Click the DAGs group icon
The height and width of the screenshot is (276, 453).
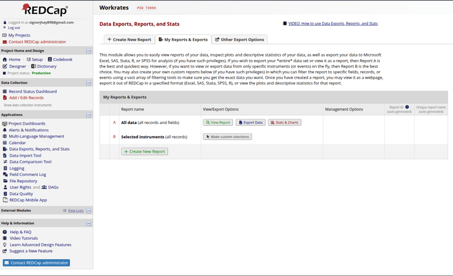pos(44,187)
